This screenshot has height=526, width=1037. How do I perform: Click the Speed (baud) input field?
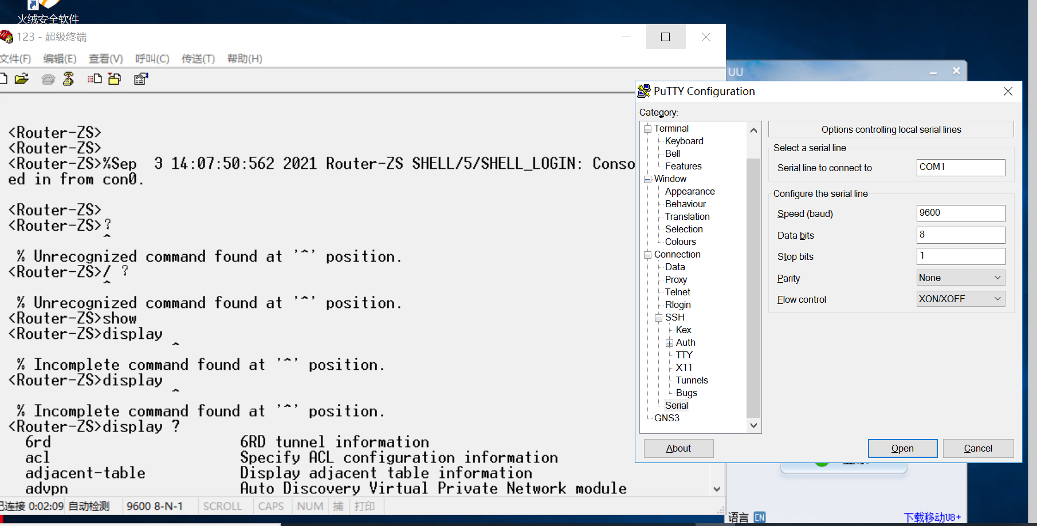(961, 213)
